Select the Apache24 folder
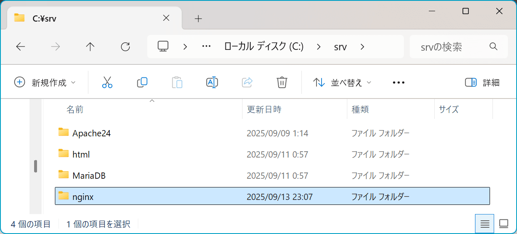Image resolution: width=517 pixels, height=234 pixels. pos(92,133)
